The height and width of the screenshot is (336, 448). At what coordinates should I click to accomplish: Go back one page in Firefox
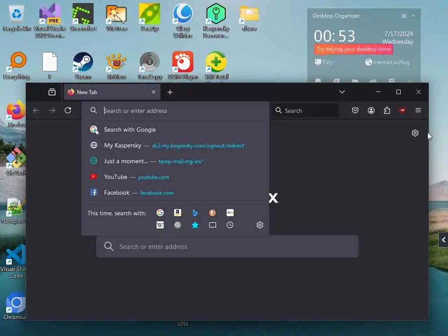(36, 110)
